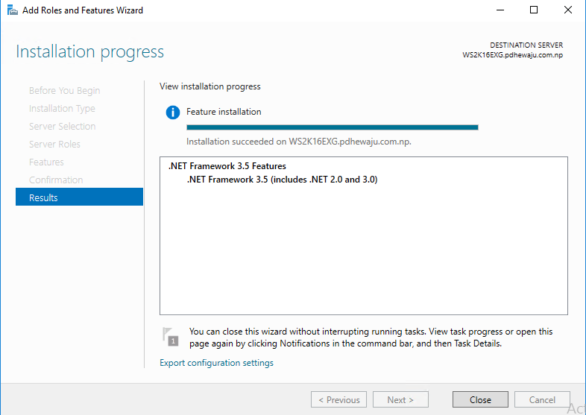Screen dimensions: 586x415
Task: Select the Before You Begin step
Action: point(64,91)
